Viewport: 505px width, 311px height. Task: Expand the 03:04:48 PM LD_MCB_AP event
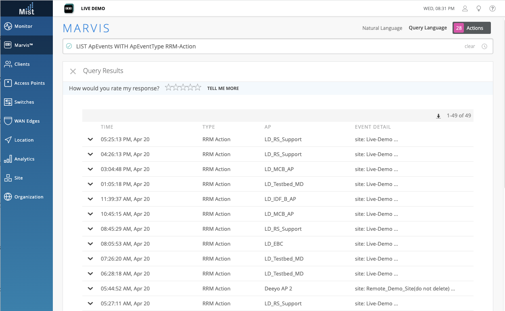[x=90, y=169]
